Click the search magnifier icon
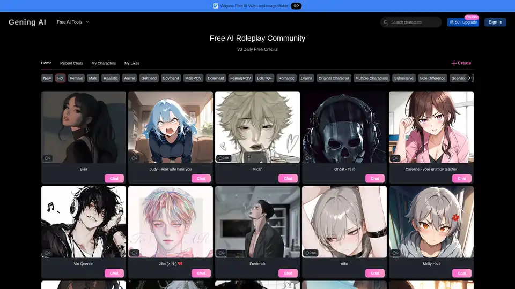This screenshot has height=289, width=515. pyautogui.click(x=386, y=22)
